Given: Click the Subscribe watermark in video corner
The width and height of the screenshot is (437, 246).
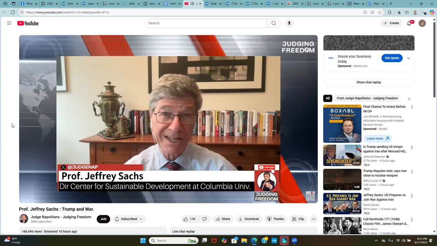Looking at the screenshot, I should (x=310, y=196).
